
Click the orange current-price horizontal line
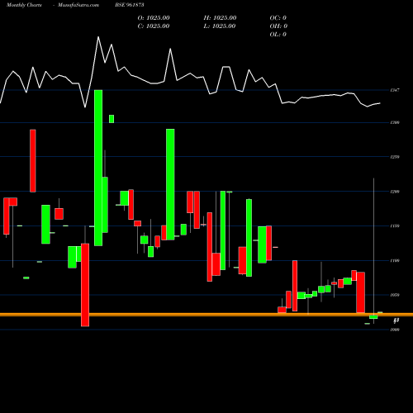coord(206,315)
